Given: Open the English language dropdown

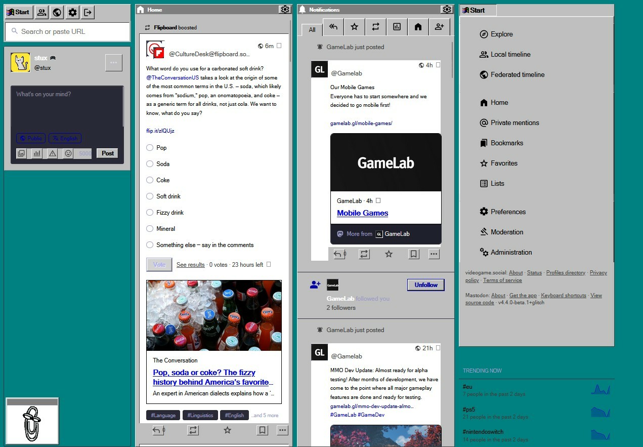Looking at the screenshot, I should click(x=65, y=138).
